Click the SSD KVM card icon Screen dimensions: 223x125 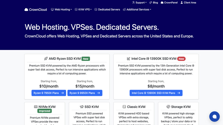point(82,107)
